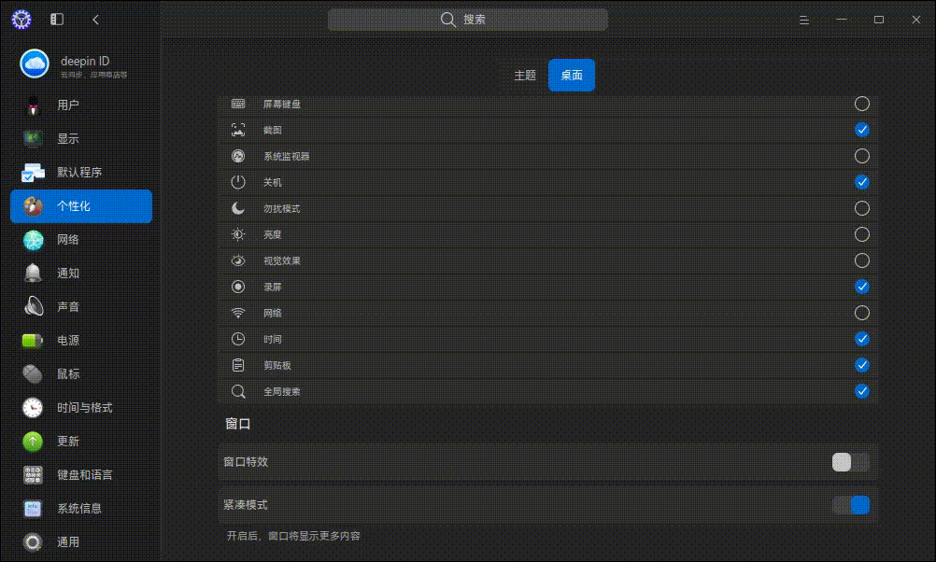Screen dimensions: 936x562
Task: Turn off the 紧凑模式 switch
Action: click(851, 505)
